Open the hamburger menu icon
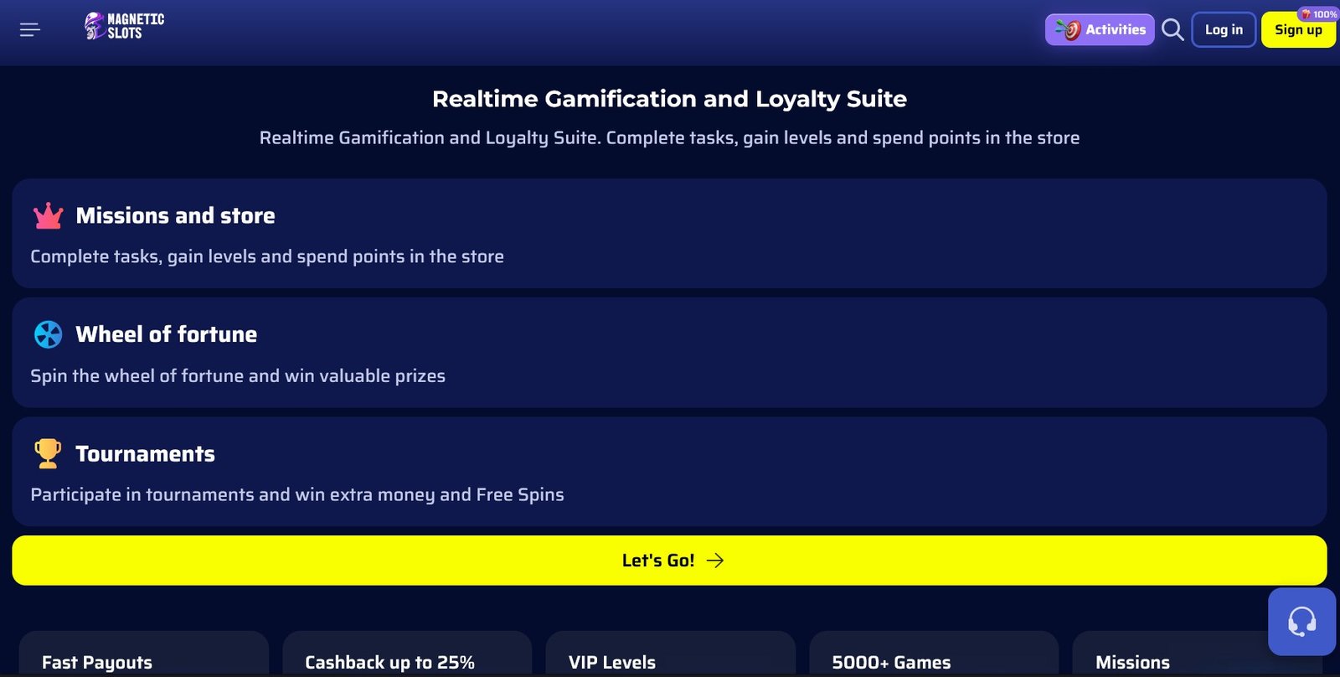The width and height of the screenshot is (1340, 677). [x=30, y=30]
